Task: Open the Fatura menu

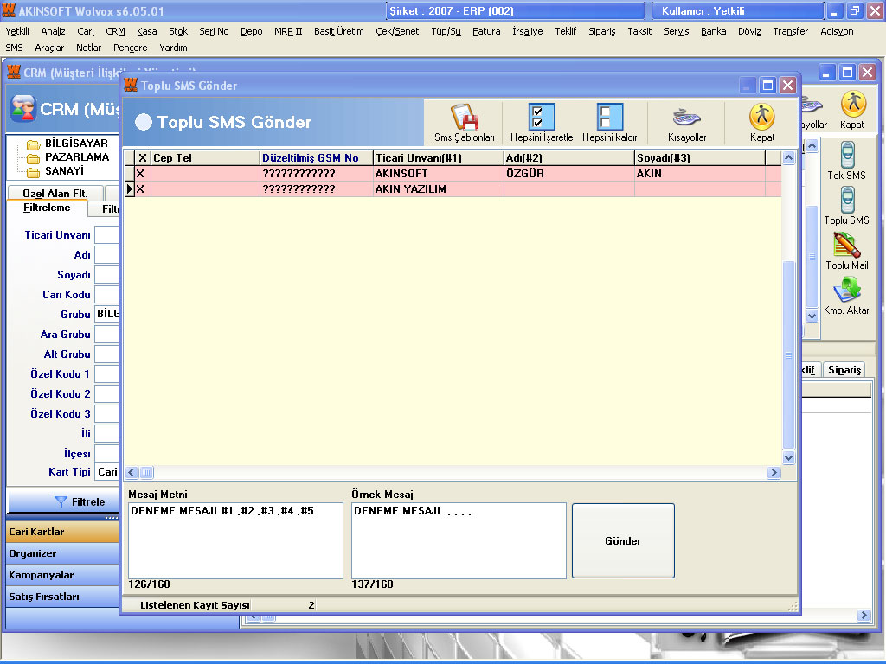Action: pos(486,31)
